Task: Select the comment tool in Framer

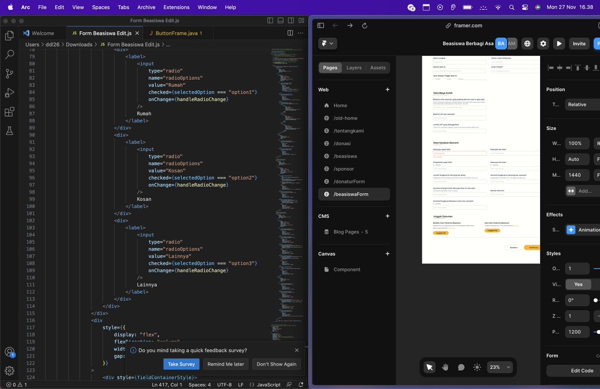Action: pyautogui.click(x=461, y=367)
